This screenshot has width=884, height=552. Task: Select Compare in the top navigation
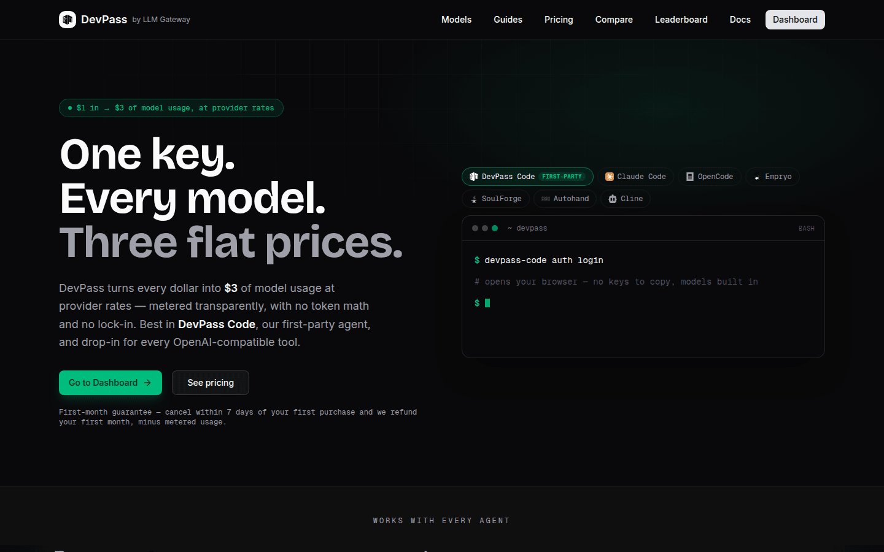[x=614, y=20]
